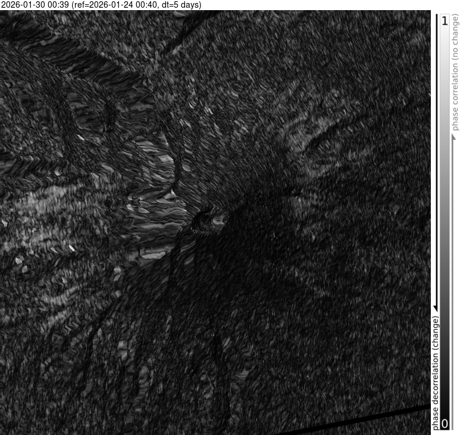460x435 pixels.
Task: Click the gray upward arrowhead beside the colorbar
Action: (x=455, y=137)
